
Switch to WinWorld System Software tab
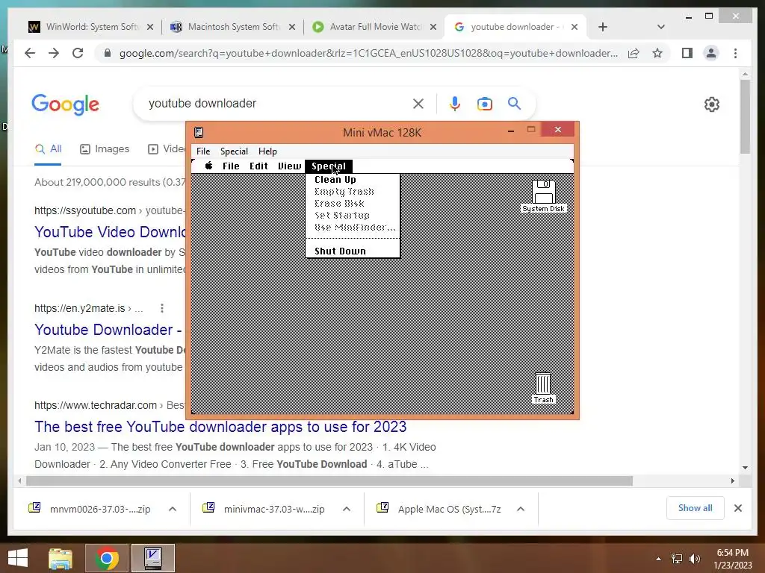tap(90, 27)
